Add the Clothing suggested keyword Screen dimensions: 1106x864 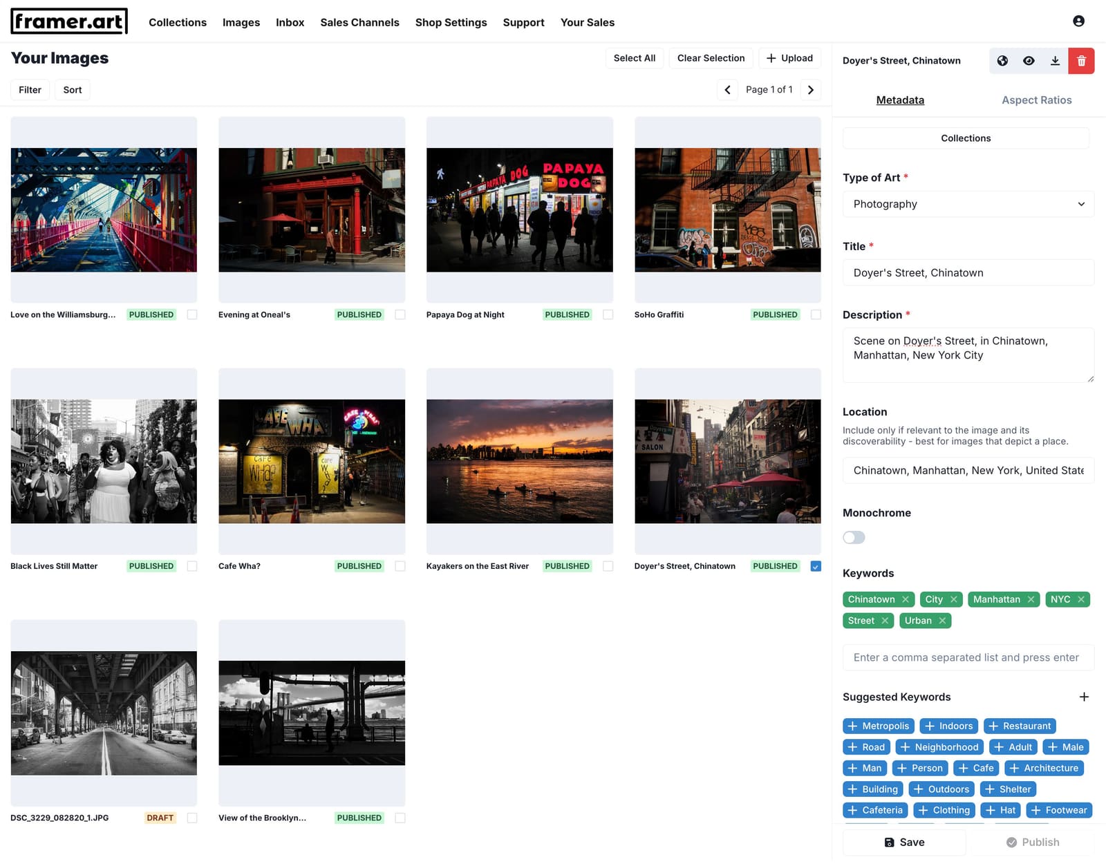pos(944,810)
